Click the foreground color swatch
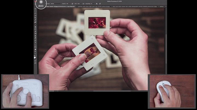 35,57
